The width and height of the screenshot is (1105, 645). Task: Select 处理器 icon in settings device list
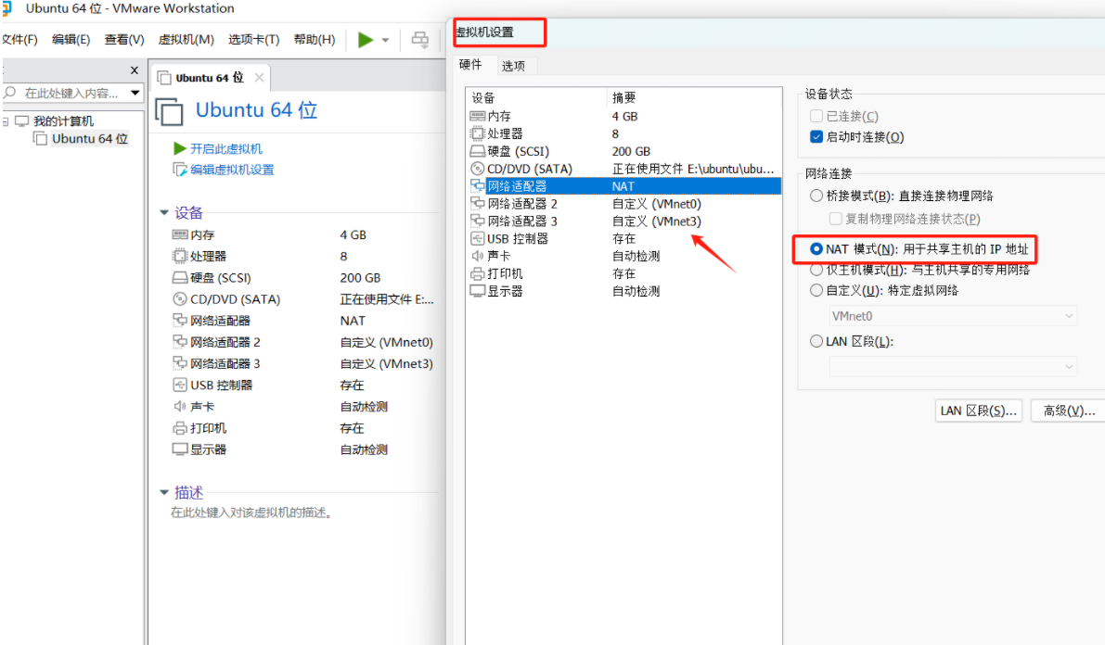click(x=477, y=133)
